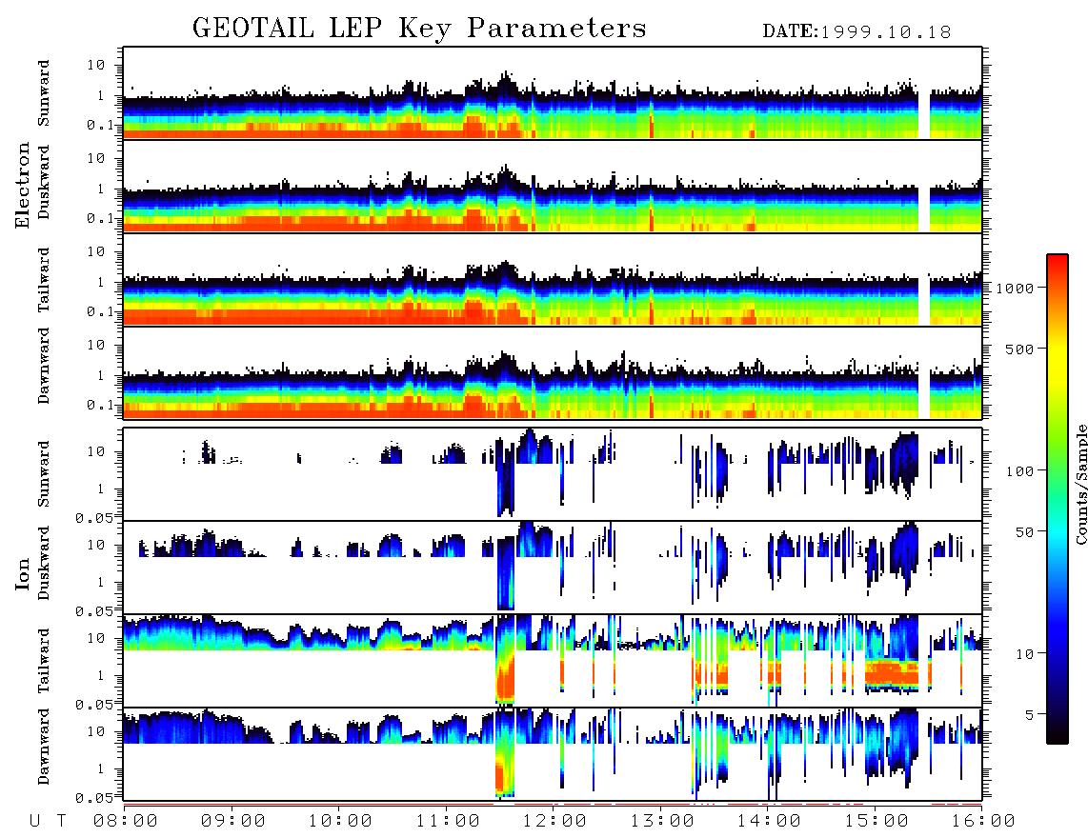Click the Ion group axis label

(23, 573)
